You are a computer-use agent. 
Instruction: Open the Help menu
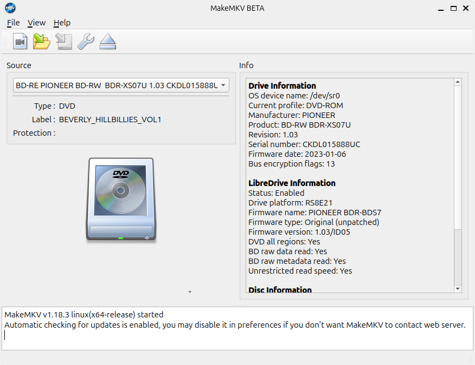(62, 23)
